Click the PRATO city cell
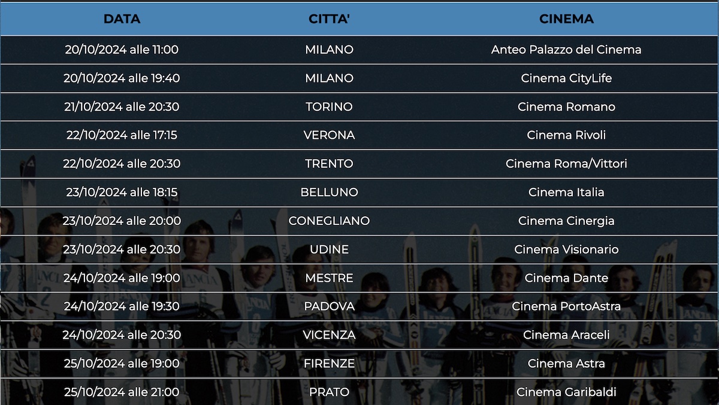The height and width of the screenshot is (405, 719). (x=329, y=392)
